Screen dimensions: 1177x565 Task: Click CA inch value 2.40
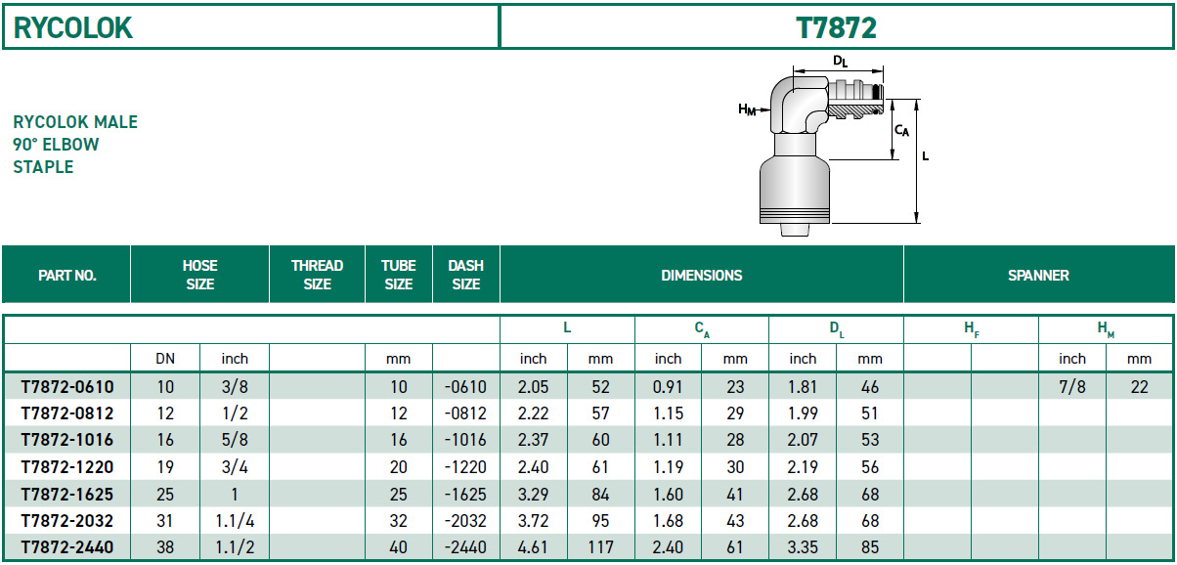coord(668,547)
